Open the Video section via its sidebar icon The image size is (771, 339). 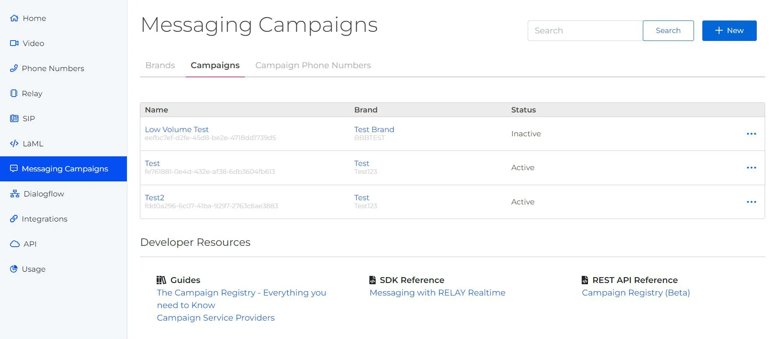tap(14, 43)
